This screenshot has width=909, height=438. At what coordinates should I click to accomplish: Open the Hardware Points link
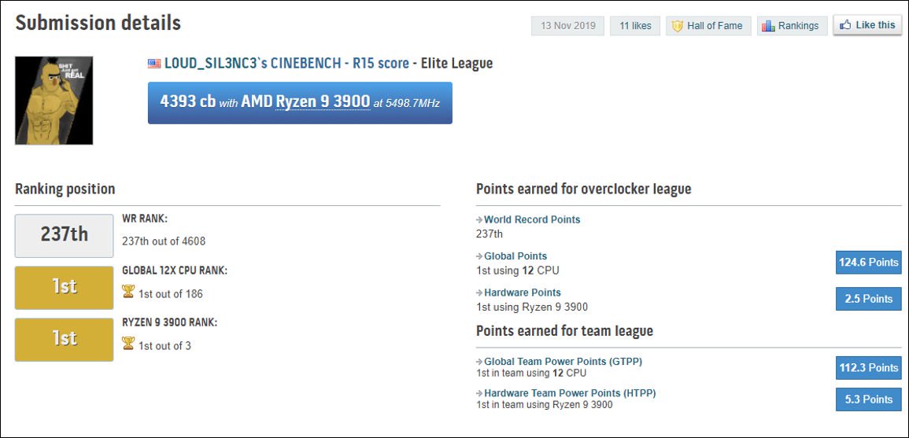pos(523,293)
